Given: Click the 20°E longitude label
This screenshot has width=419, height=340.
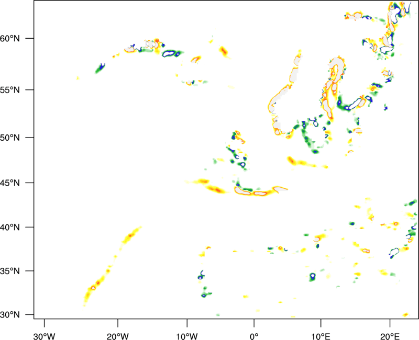Looking at the screenshot, I should [x=390, y=336].
